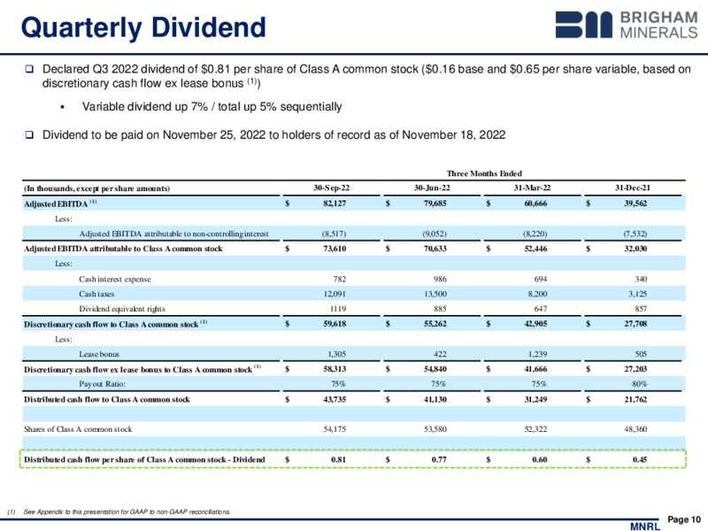Click Class A EBITDA value 70,633
Screen dimensions: 708x531
pyautogui.click(x=435, y=249)
